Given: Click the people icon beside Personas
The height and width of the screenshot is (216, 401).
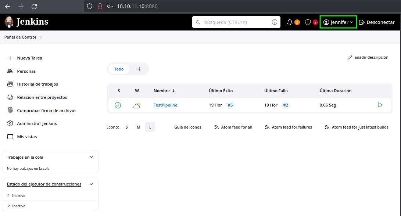Looking at the screenshot, I should click(x=10, y=71).
